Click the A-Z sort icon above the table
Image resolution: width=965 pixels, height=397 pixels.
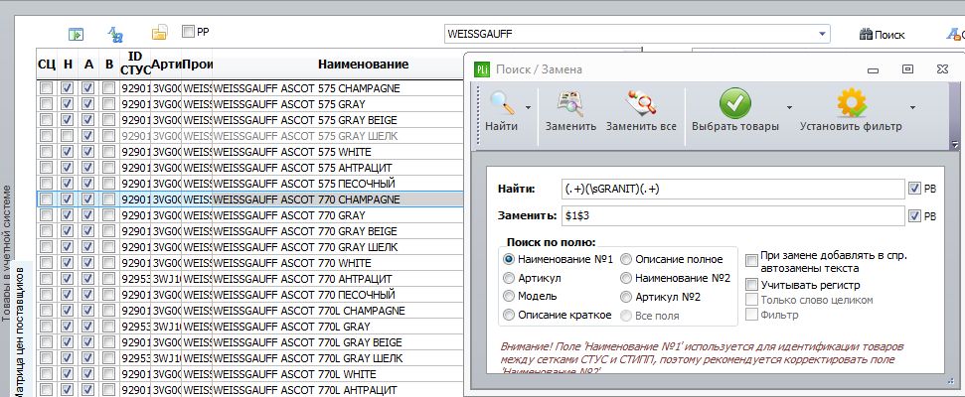pos(115,34)
